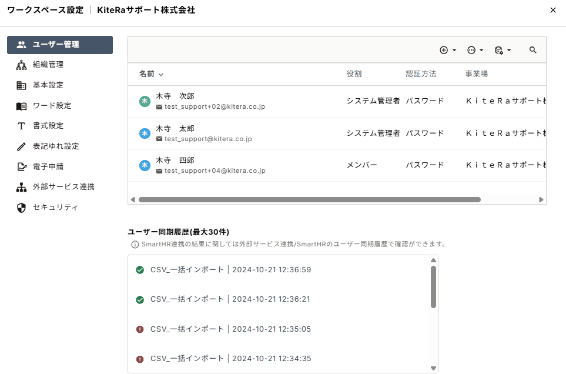566x374 pixels.
Task: Click the 認証方法 column header
Action: tap(421, 74)
